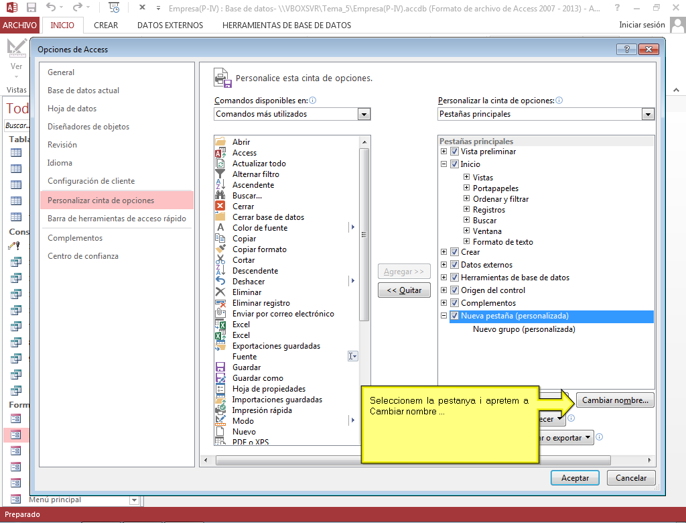
Task: Select the Guardar como icon
Action: pos(220,378)
